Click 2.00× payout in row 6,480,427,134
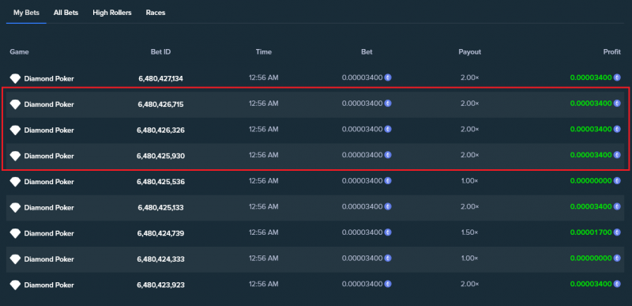Viewport: 632px width, 306px height. (469, 77)
